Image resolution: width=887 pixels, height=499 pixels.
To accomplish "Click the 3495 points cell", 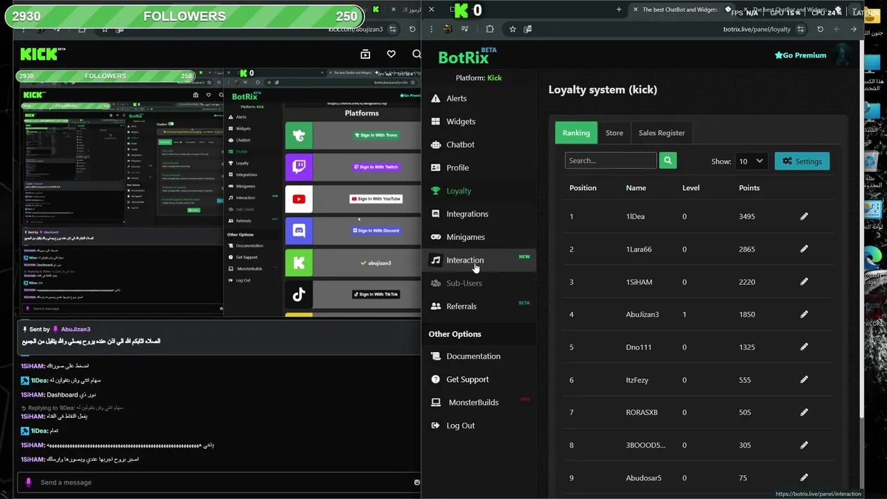I will 747,216.
